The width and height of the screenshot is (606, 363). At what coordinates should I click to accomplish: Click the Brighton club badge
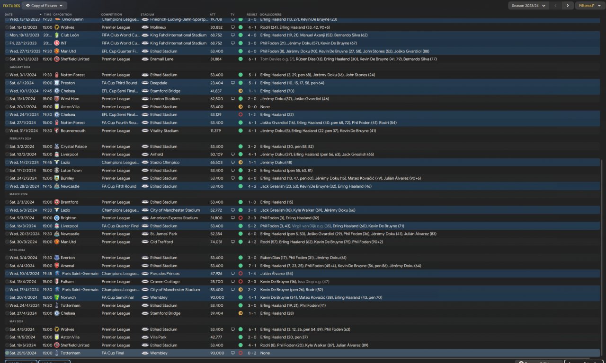tap(56, 218)
